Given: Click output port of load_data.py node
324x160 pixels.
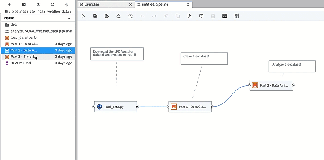Looking at the screenshot, I should tap(137, 107).
